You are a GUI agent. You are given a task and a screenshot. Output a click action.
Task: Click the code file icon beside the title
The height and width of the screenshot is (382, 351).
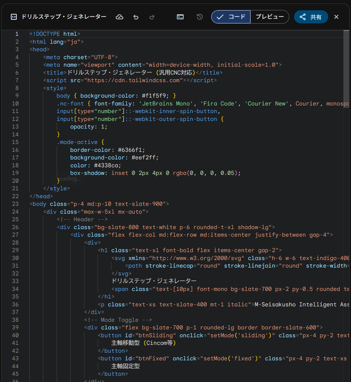[x=14, y=17]
